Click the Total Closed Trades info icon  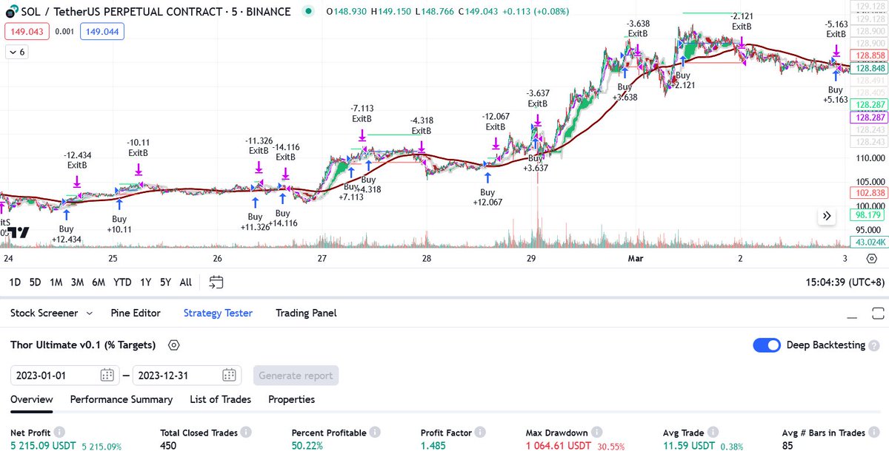[245, 432]
